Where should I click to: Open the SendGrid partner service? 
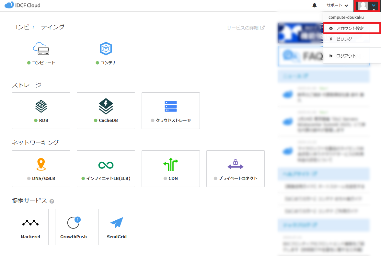(117, 227)
